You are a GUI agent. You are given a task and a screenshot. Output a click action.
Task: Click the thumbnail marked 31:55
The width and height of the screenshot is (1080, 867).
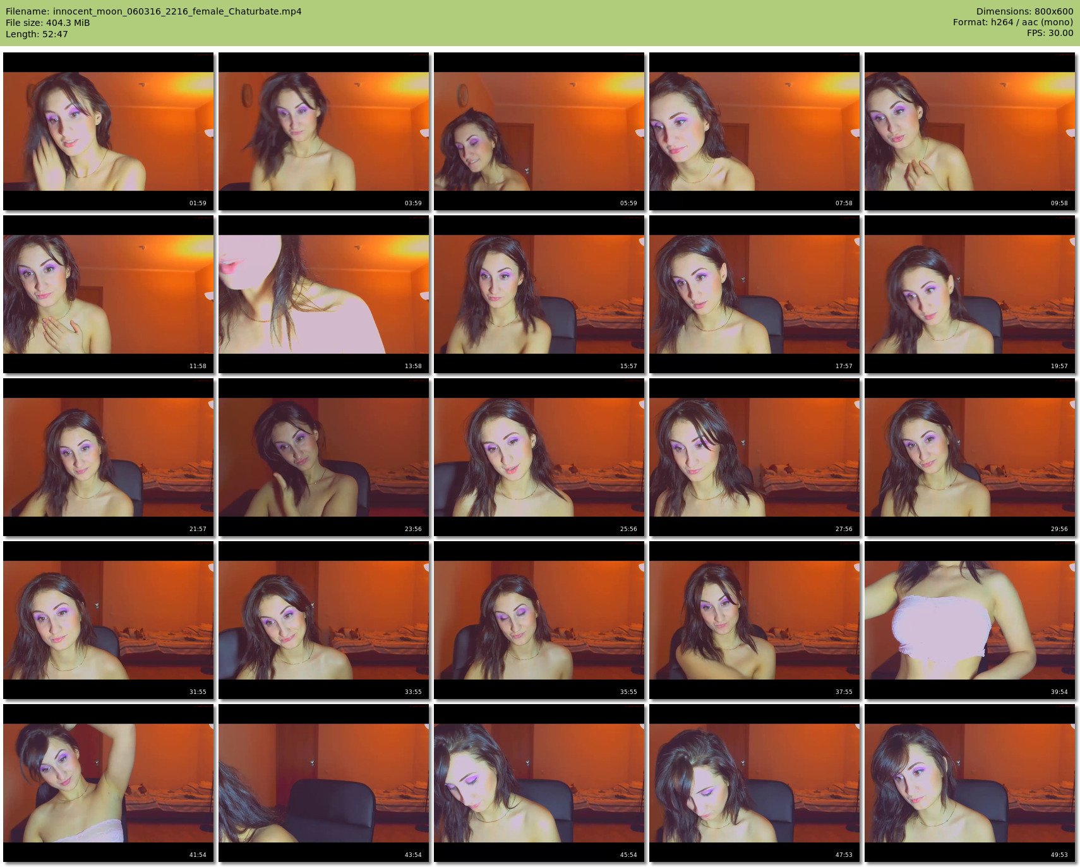[x=109, y=620]
